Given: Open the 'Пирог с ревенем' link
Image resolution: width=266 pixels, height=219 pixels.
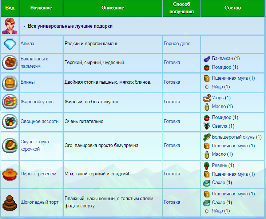Looking at the screenshot, I should pyautogui.click(x=38, y=174).
